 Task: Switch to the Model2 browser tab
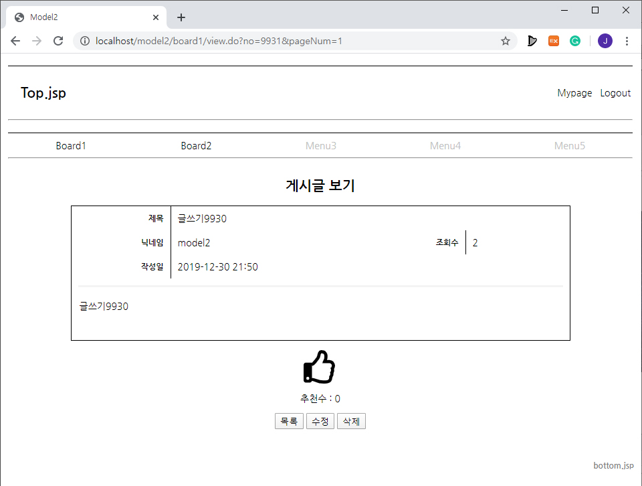(x=80, y=17)
